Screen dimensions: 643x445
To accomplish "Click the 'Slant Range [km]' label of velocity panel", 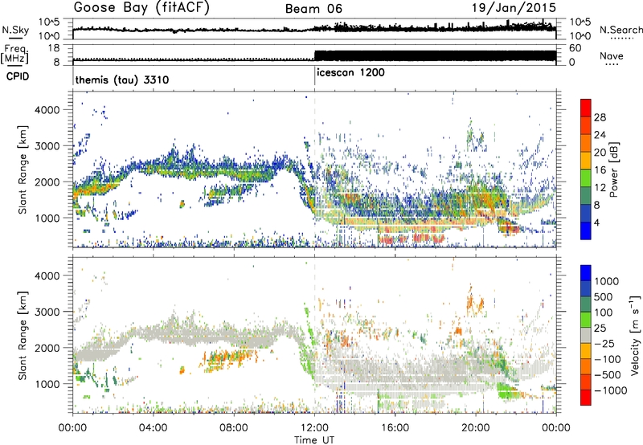I will tap(23, 335).
